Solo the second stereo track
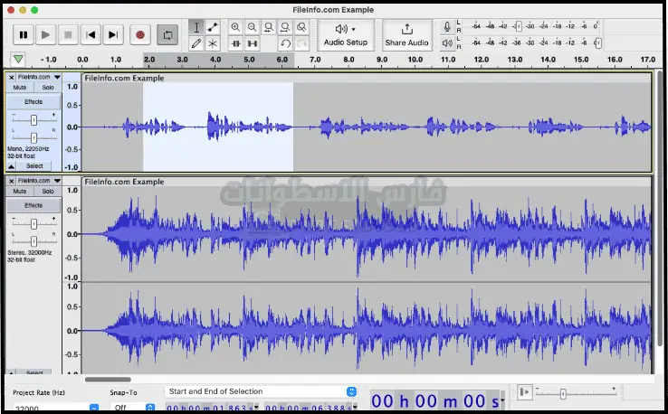668x414 pixels. point(47,191)
